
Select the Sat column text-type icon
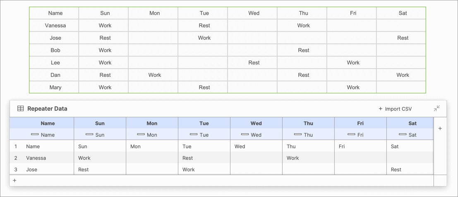(403, 134)
